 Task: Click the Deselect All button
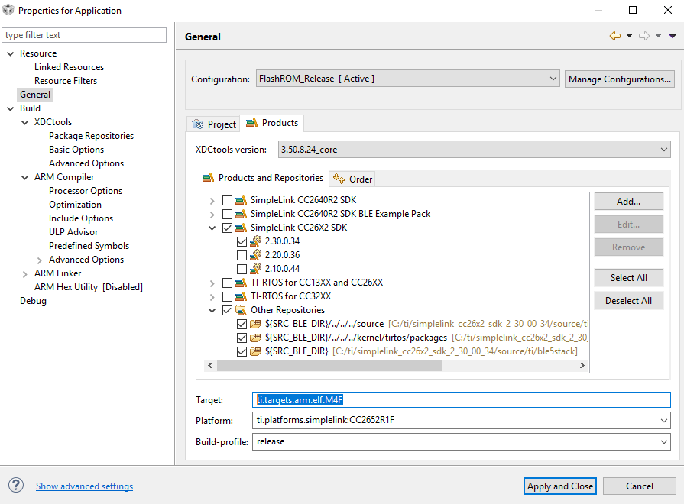click(629, 301)
